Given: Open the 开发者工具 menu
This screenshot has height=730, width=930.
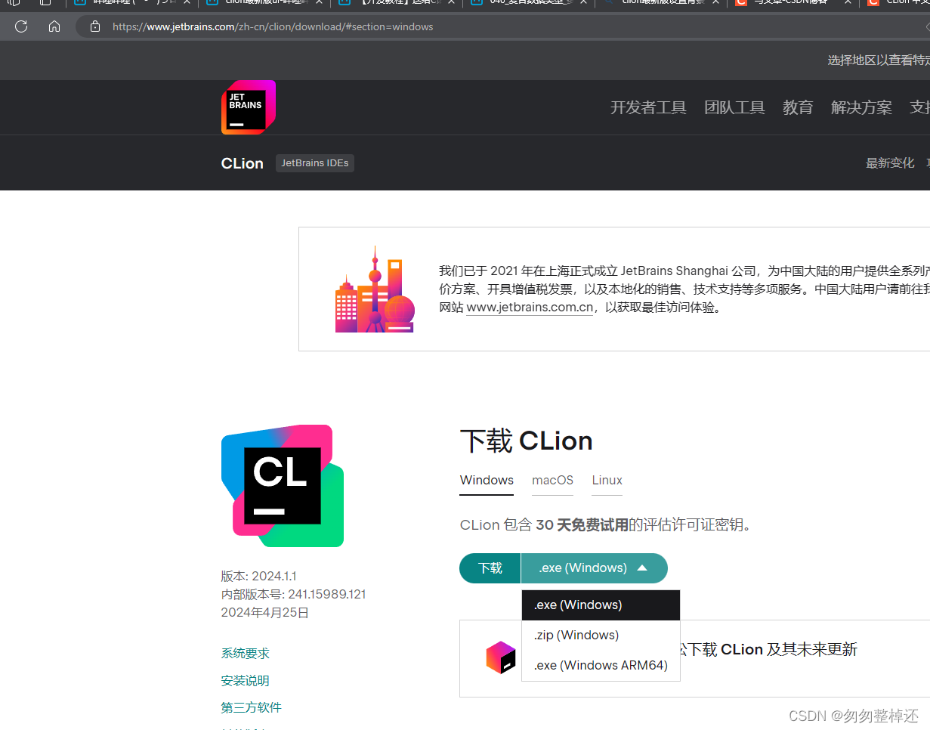Looking at the screenshot, I should (x=648, y=107).
